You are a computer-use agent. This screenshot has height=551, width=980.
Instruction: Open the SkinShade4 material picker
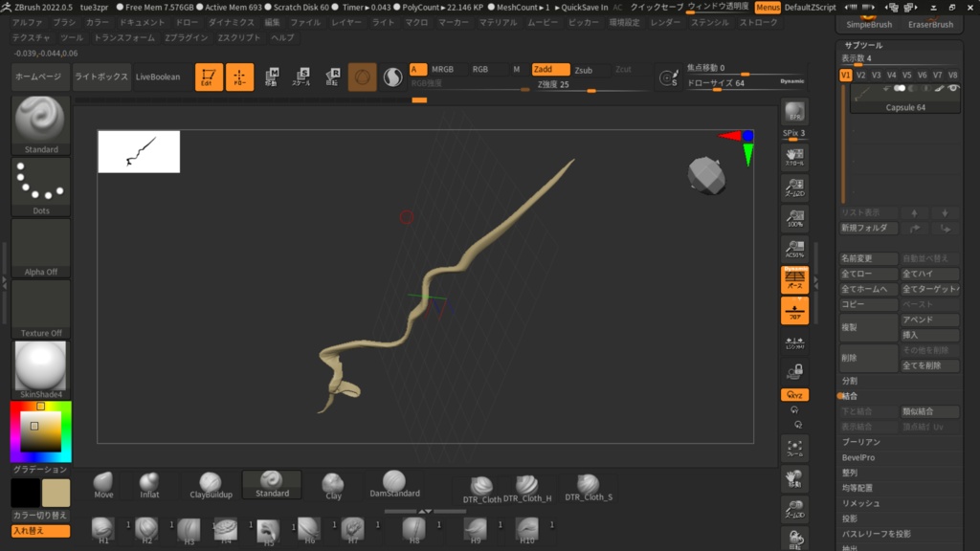pos(40,370)
